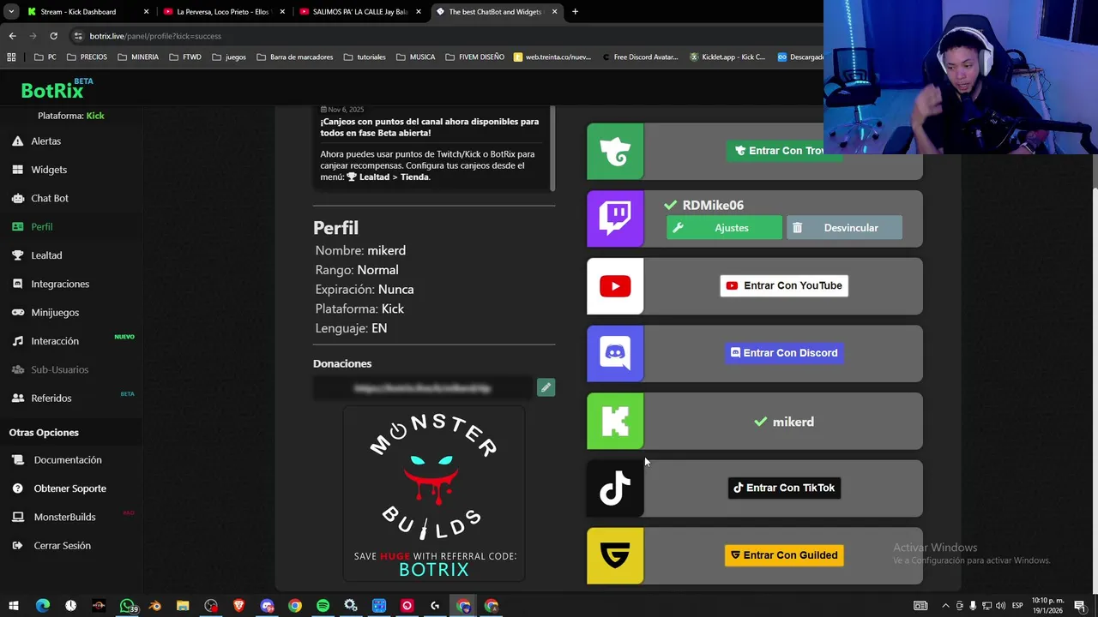
Task: Open the MonsterBuilds referral banner
Action: click(x=434, y=494)
